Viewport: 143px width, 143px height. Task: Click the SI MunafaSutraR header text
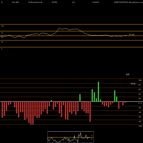pos(35,2)
